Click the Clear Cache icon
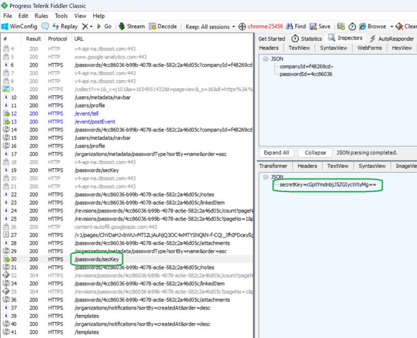Viewport: 417px width, 338px height. tap(399, 26)
